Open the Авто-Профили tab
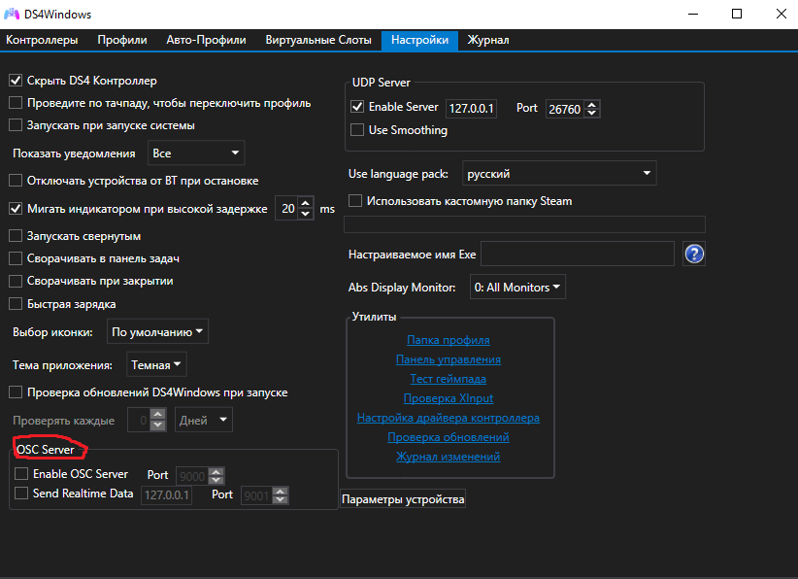The height and width of the screenshot is (579, 798). [206, 40]
